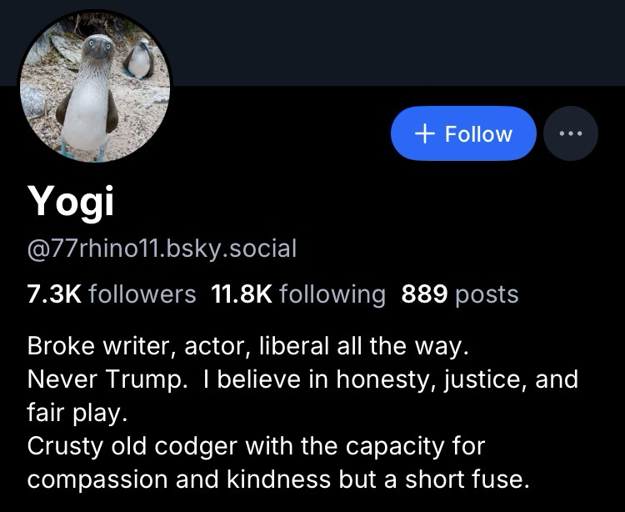
Task: Open the 11.8K following list
Action: point(299,294)
